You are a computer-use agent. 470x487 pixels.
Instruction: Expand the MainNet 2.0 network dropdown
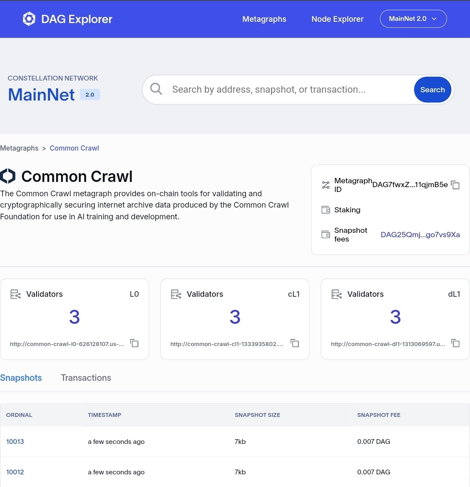click(x=413, y=19)
